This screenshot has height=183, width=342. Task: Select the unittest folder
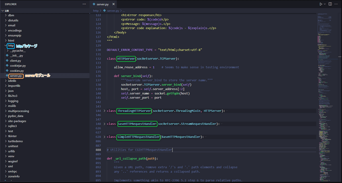pos(14,146)
